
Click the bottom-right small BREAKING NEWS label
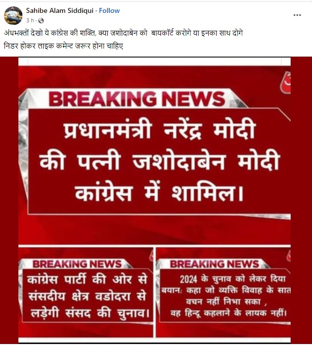click(214, 264)
